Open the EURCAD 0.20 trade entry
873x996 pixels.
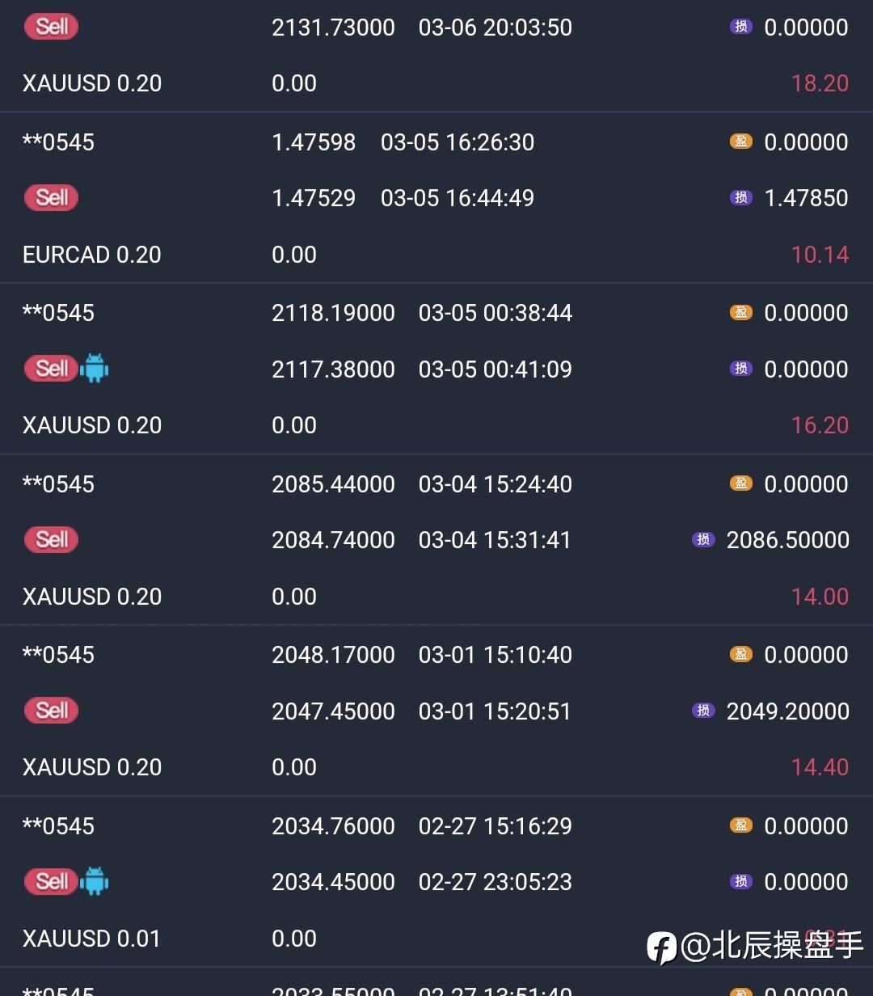coord(92,255)
